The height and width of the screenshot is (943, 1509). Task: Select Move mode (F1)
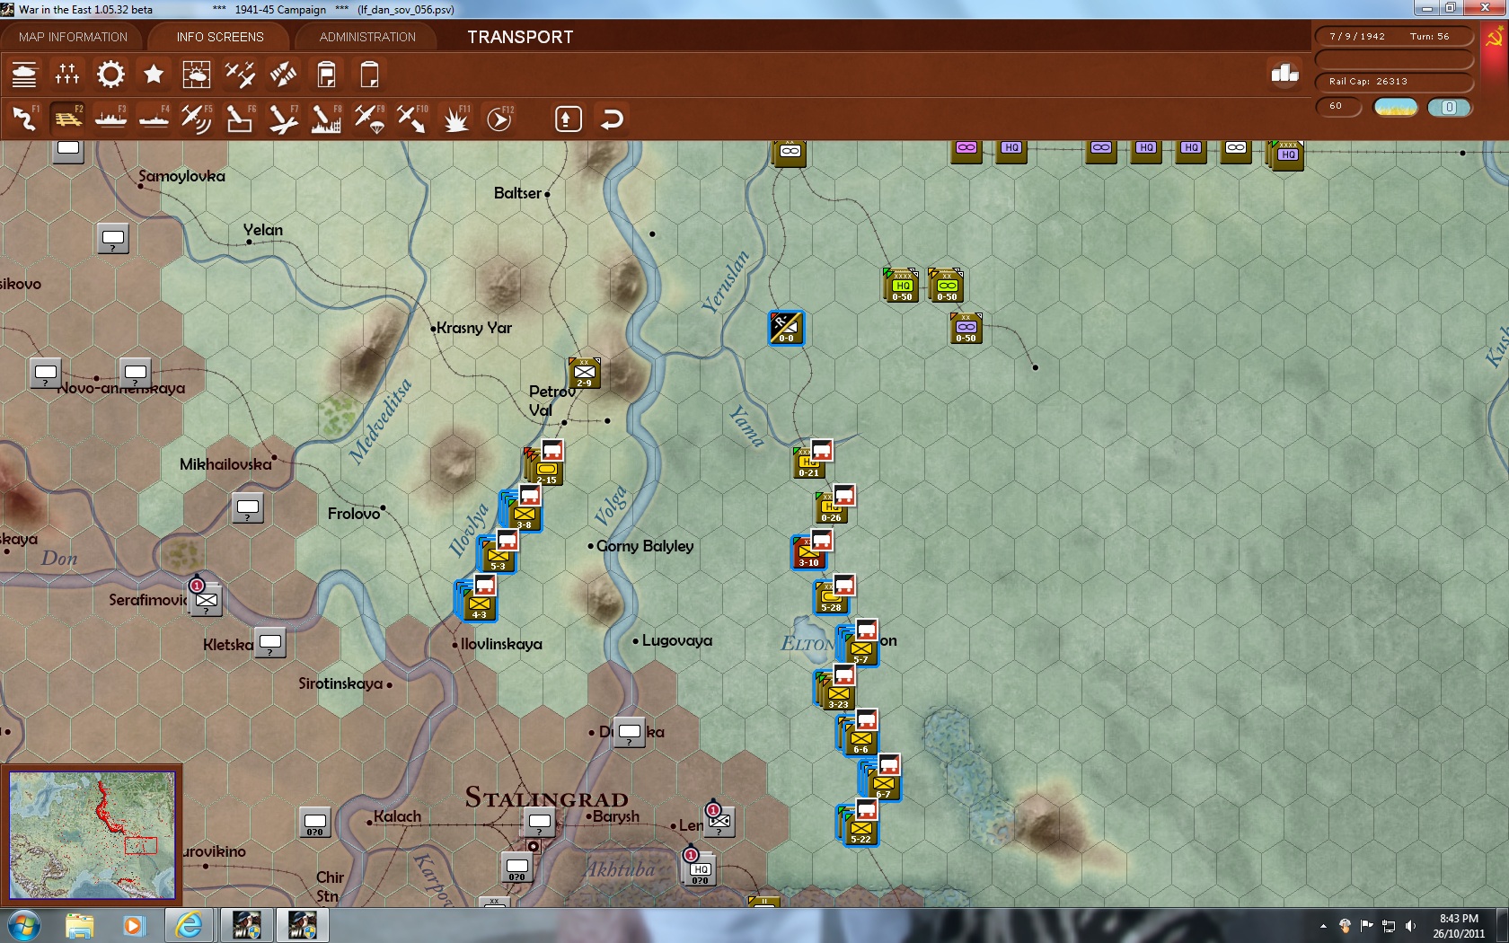[24, 119]
